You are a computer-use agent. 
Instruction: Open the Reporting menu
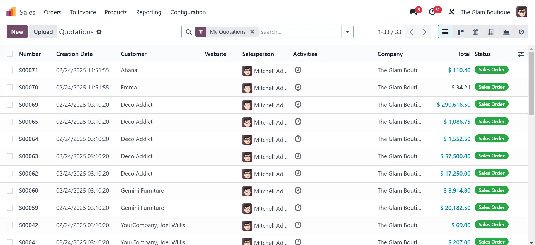click(149, 12)
